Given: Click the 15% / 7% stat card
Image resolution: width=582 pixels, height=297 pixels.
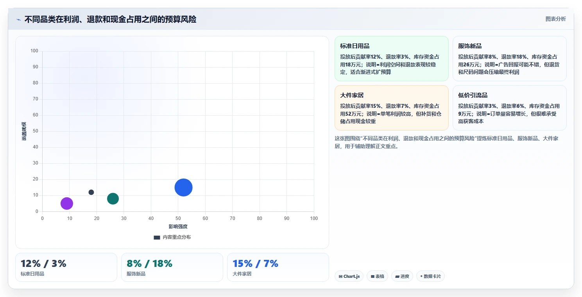Looking at the screenshot, I should (x=278, y=267).
